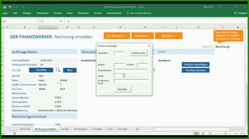
Task: Open the Überprüfen ribbon tab
Action: point(83,13)
